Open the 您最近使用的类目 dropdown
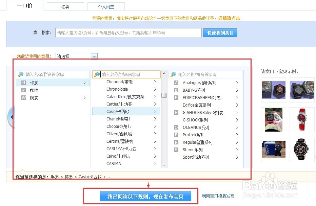316x206 pixels. coord(77,56)
